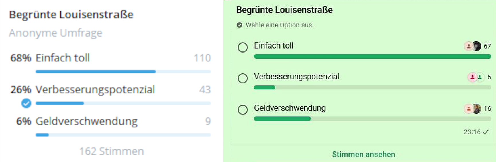Click the blue checkmark vote indicator

point(26,103)
